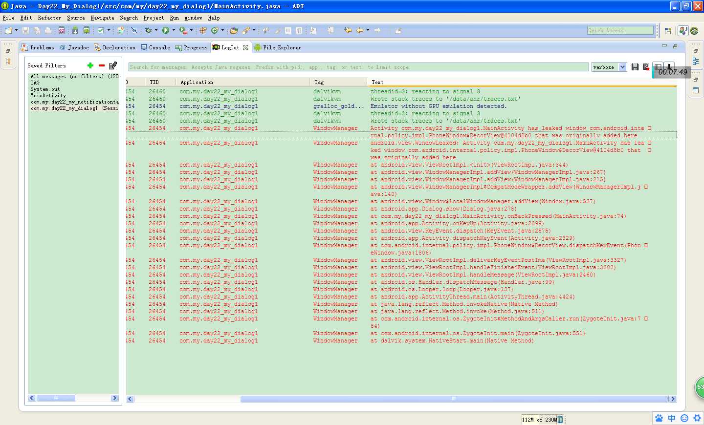This screenshot has width=704, height=425.
Task: Run garbage collector trash icon
Action: click(560, 419)
